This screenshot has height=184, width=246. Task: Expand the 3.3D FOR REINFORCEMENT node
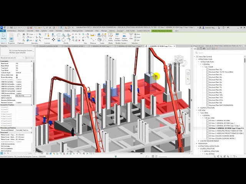point(199,141)
